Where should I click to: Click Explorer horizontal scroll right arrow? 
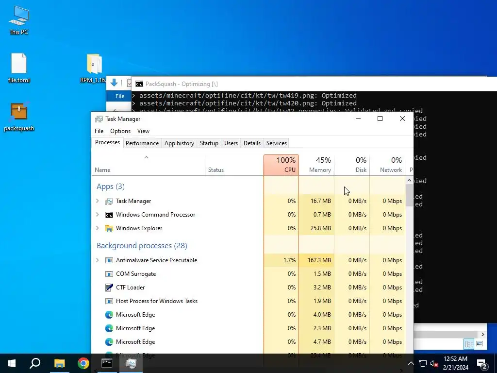coord(482,334)
